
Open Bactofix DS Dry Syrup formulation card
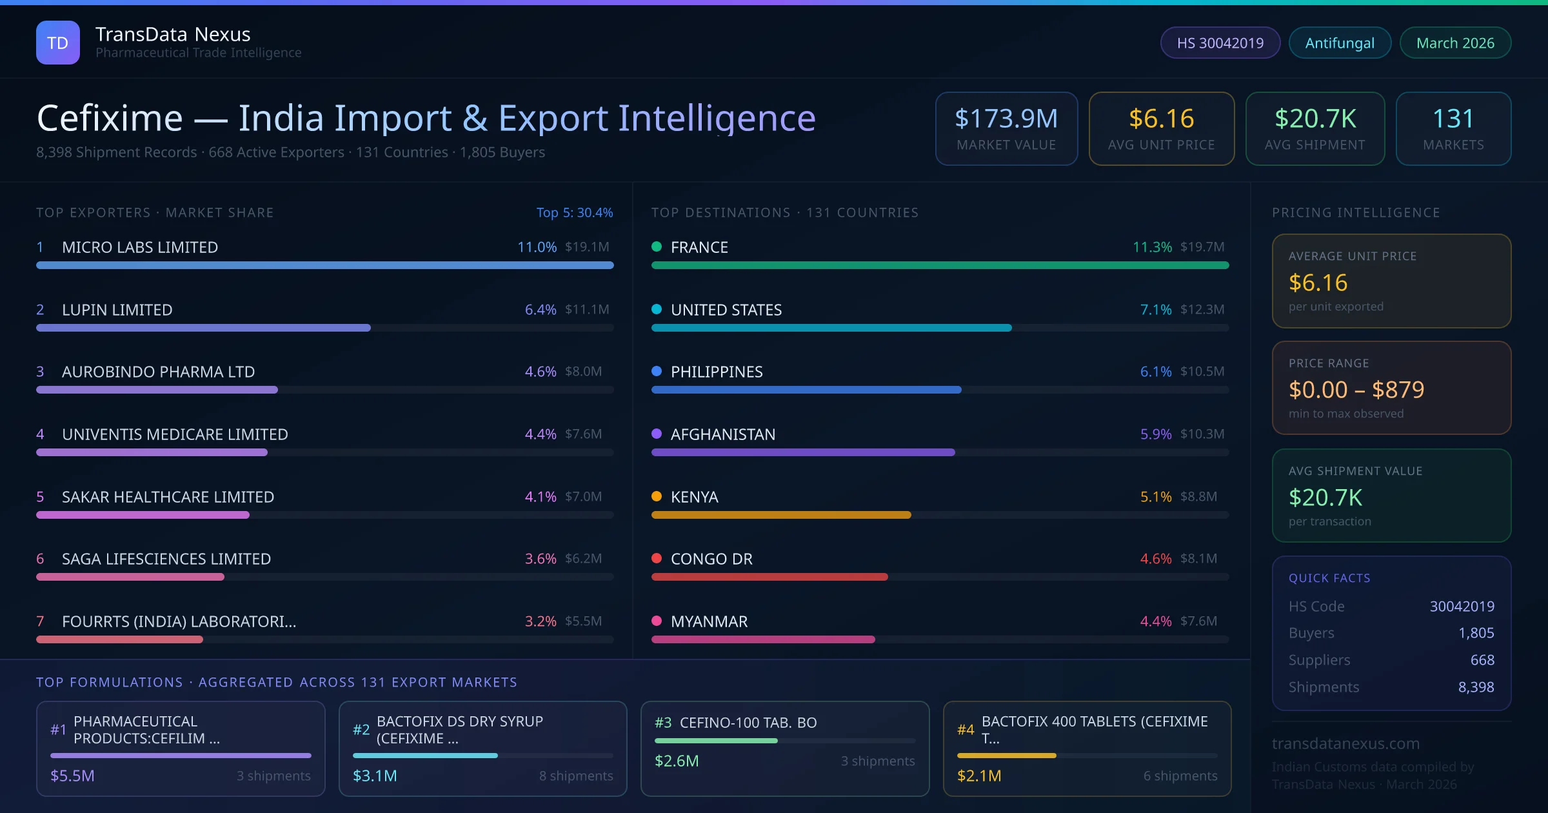pyautogui.click(x=482, y=748)
